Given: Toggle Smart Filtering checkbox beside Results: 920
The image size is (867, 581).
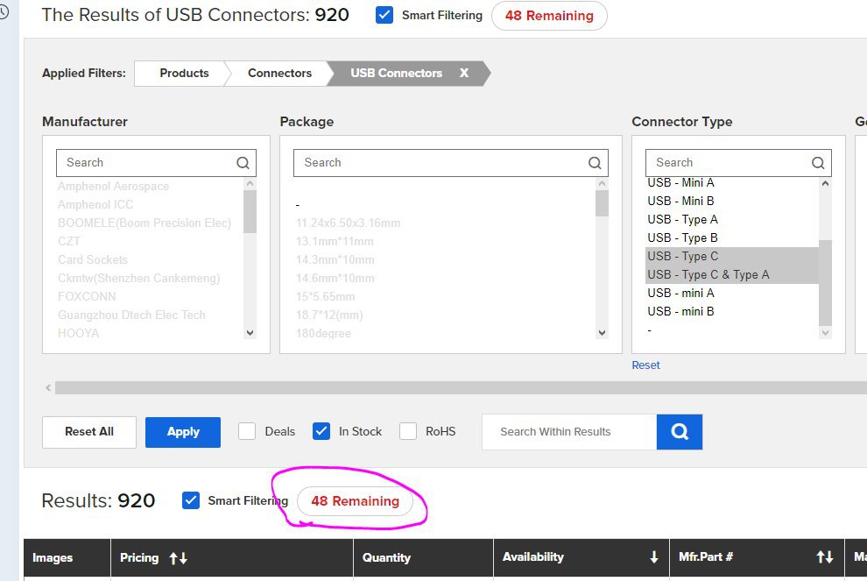Looking at the screenshot, I should click(x=191, y=500).
